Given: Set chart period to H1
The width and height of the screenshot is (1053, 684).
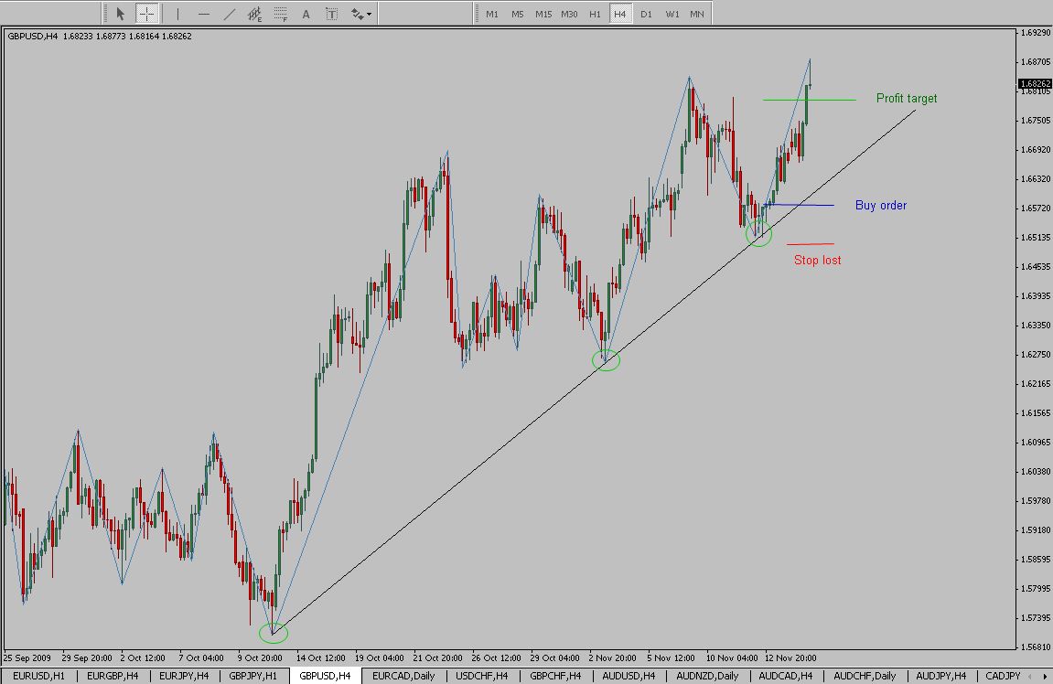Looking at the screenshot, I should (x=595, y=14).
